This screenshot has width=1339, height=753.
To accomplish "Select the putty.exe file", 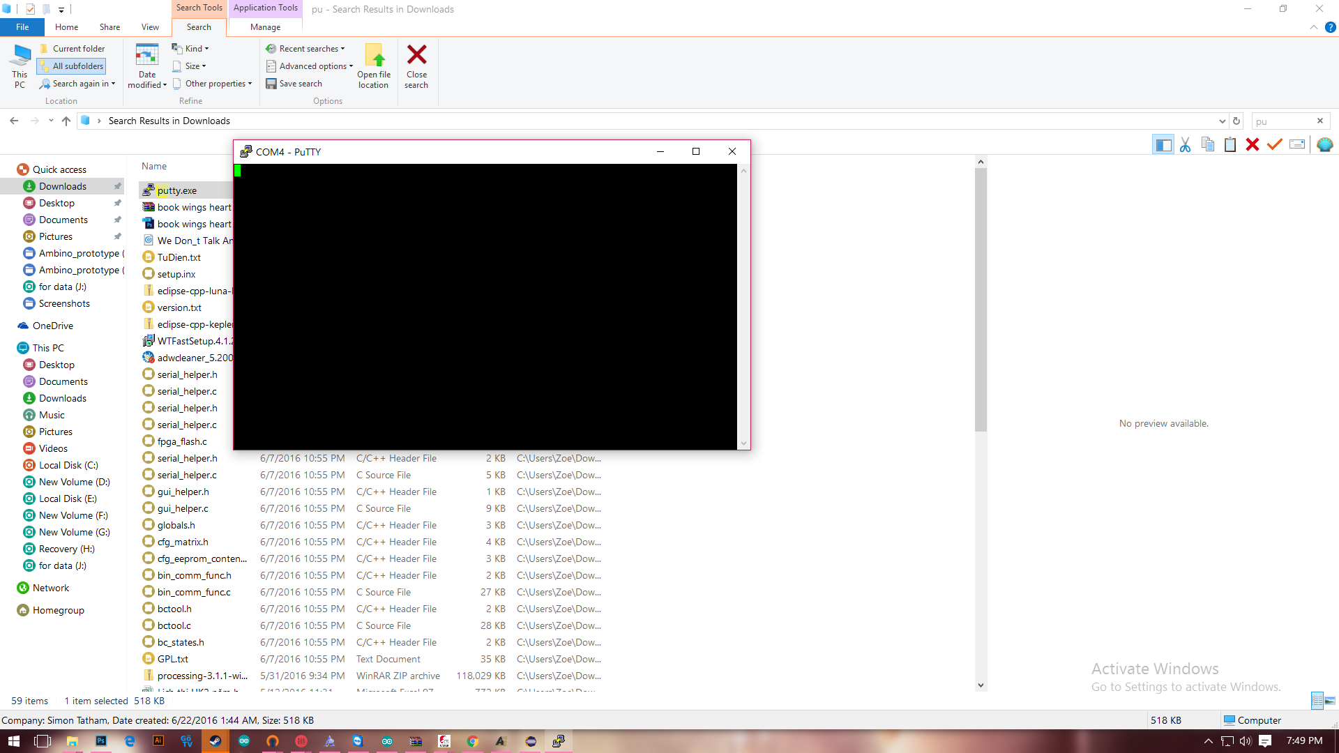I will tap(176, 190).
